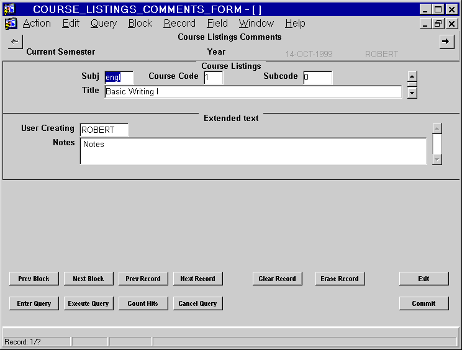Minimize the inner form window
462x350 pixels.
point(425,24)
